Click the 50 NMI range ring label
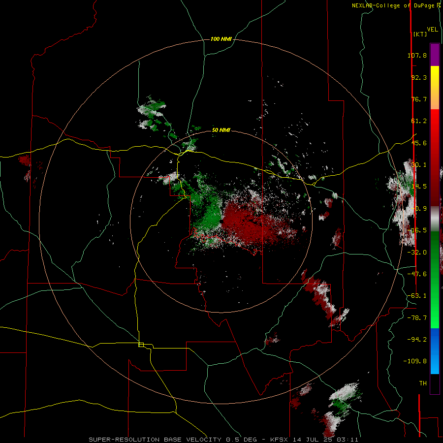The image size is (443, 443). pos(221,130)
